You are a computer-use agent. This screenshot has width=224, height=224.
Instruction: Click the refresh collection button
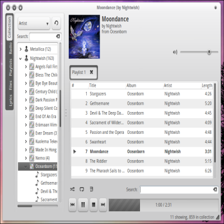tap(56, 23)
